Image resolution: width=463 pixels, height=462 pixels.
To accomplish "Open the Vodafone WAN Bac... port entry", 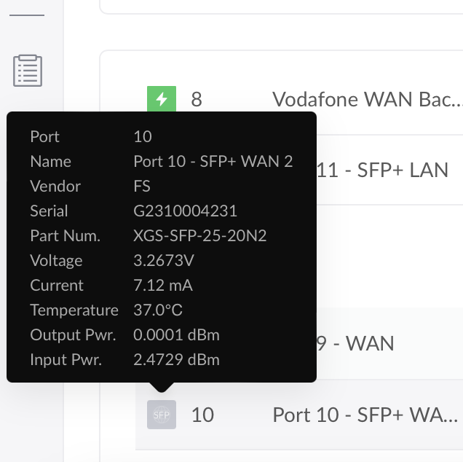I will pyautogui.click(x=367, y=99).
